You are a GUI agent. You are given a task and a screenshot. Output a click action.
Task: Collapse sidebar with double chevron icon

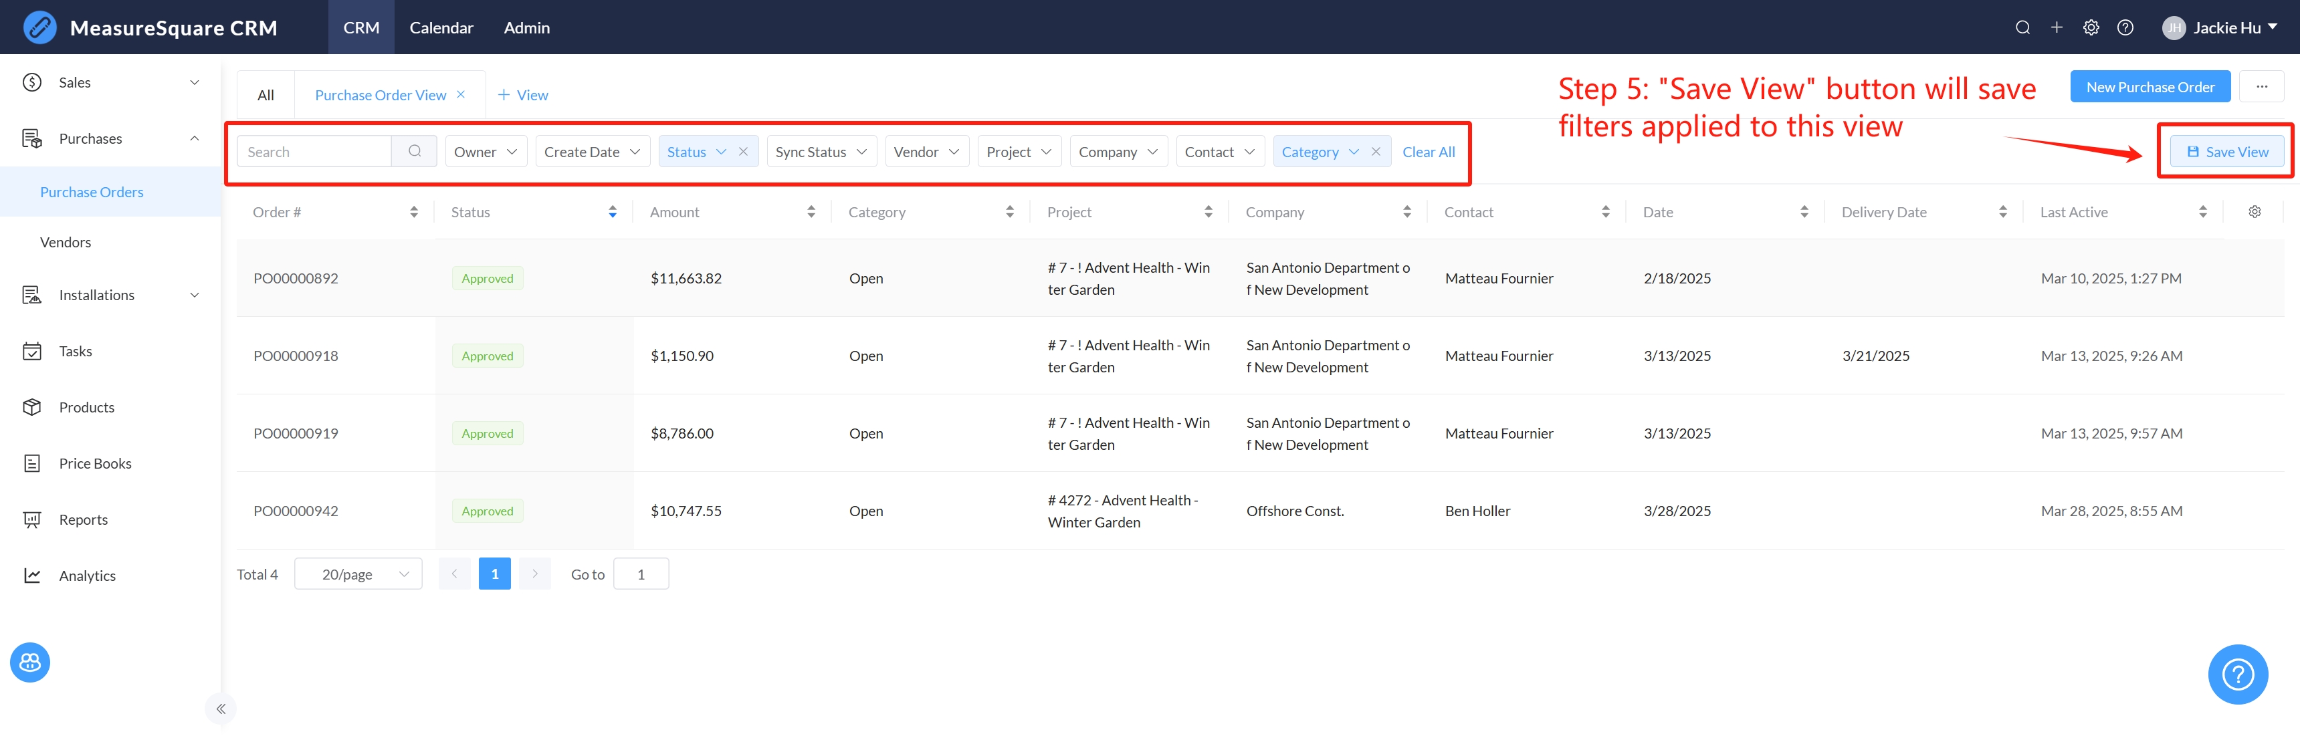pos(221,709)
